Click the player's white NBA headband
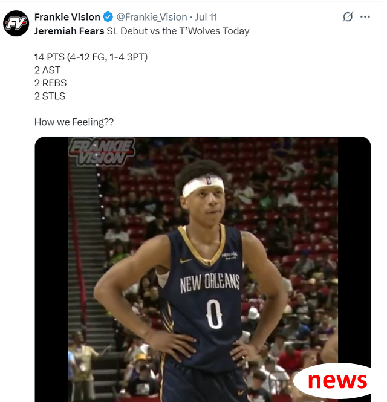This screenshot has height=402, width=387. (203, 185)
